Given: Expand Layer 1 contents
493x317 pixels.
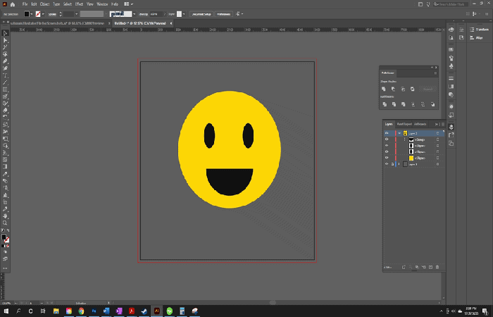Looking at the screenshot, I should (399, 164).
